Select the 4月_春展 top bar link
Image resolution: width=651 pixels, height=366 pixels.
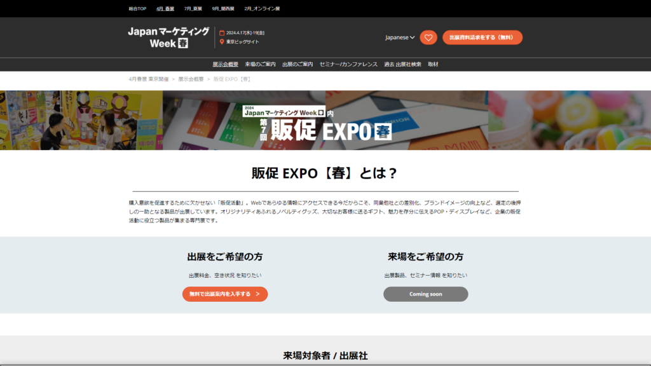click(165, 9)
